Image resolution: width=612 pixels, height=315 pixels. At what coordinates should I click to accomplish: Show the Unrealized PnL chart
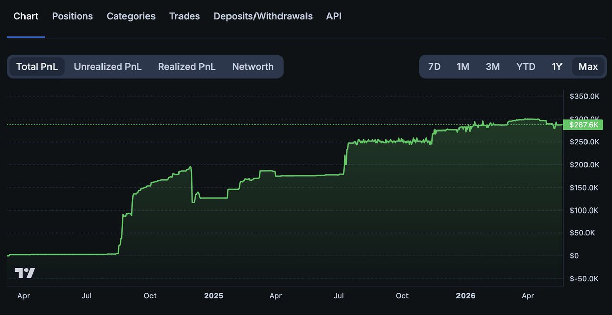coord(108,67)
